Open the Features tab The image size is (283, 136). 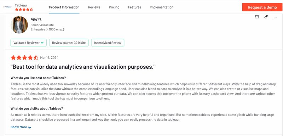[x=135, y=7]
